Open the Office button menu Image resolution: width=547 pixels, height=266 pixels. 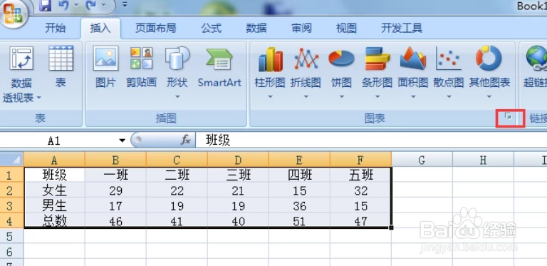tap(14, 14)
